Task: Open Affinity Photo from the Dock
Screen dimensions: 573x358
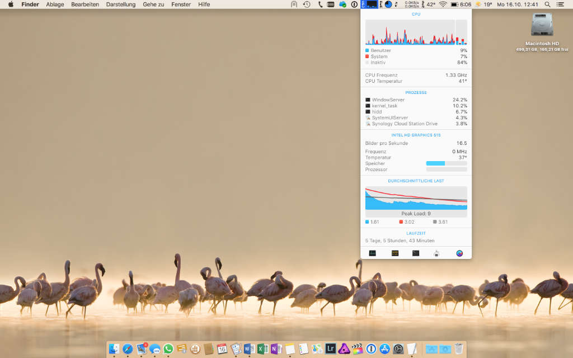Action: 344,349
